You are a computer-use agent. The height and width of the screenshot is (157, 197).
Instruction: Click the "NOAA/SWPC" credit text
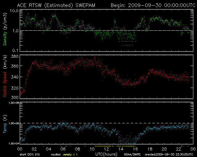[132, 155]
